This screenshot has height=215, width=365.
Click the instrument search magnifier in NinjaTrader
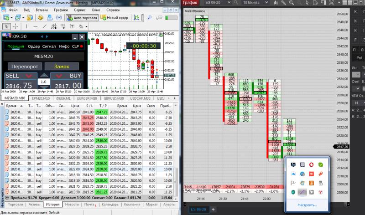236,3
